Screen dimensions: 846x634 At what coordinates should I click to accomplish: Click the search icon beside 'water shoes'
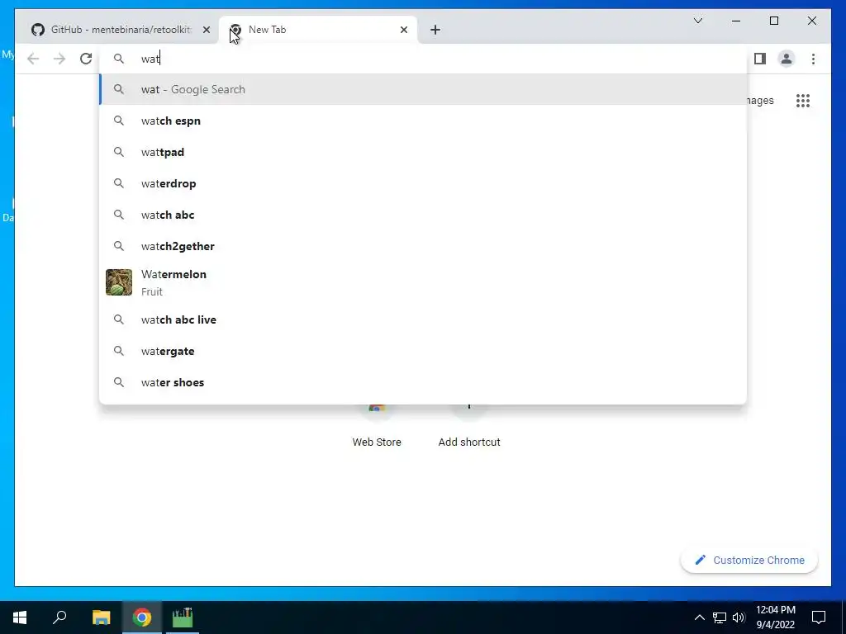[119, 382]
